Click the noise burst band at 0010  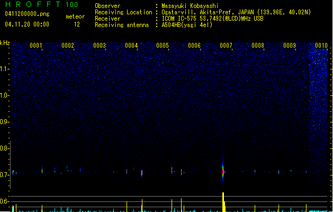[318, 90]
